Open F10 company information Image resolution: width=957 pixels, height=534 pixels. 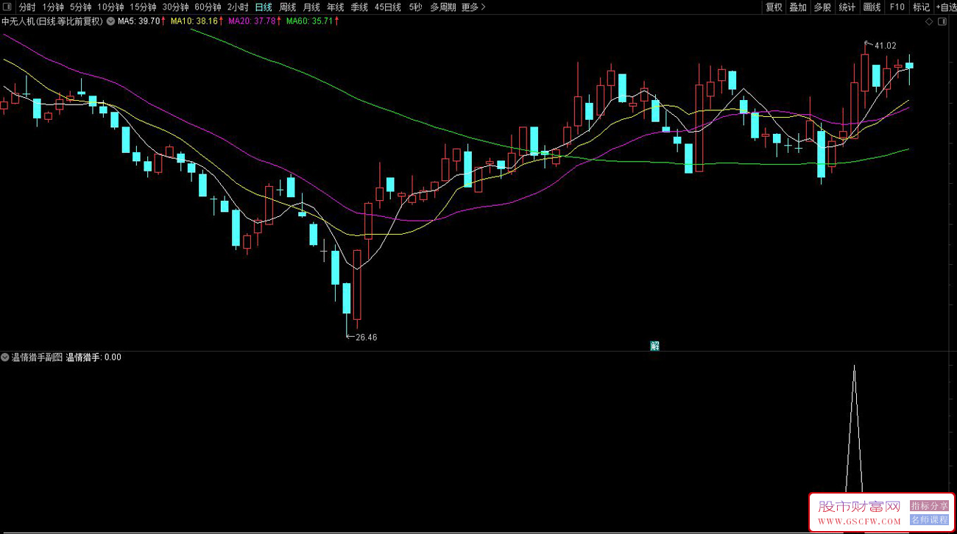tap(897, 7)
